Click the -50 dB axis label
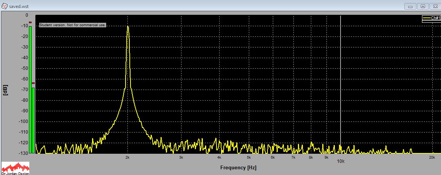Image resolution: width=441 pixels, height=175 pixels. 24,68
